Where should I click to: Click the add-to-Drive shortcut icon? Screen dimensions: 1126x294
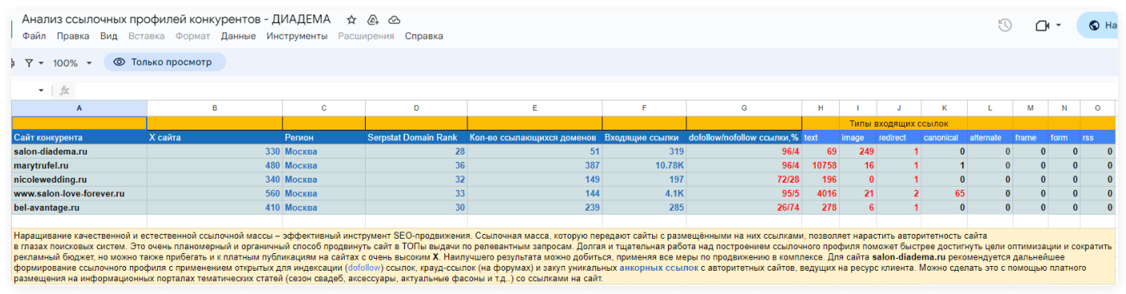click(x=372, y=19)
